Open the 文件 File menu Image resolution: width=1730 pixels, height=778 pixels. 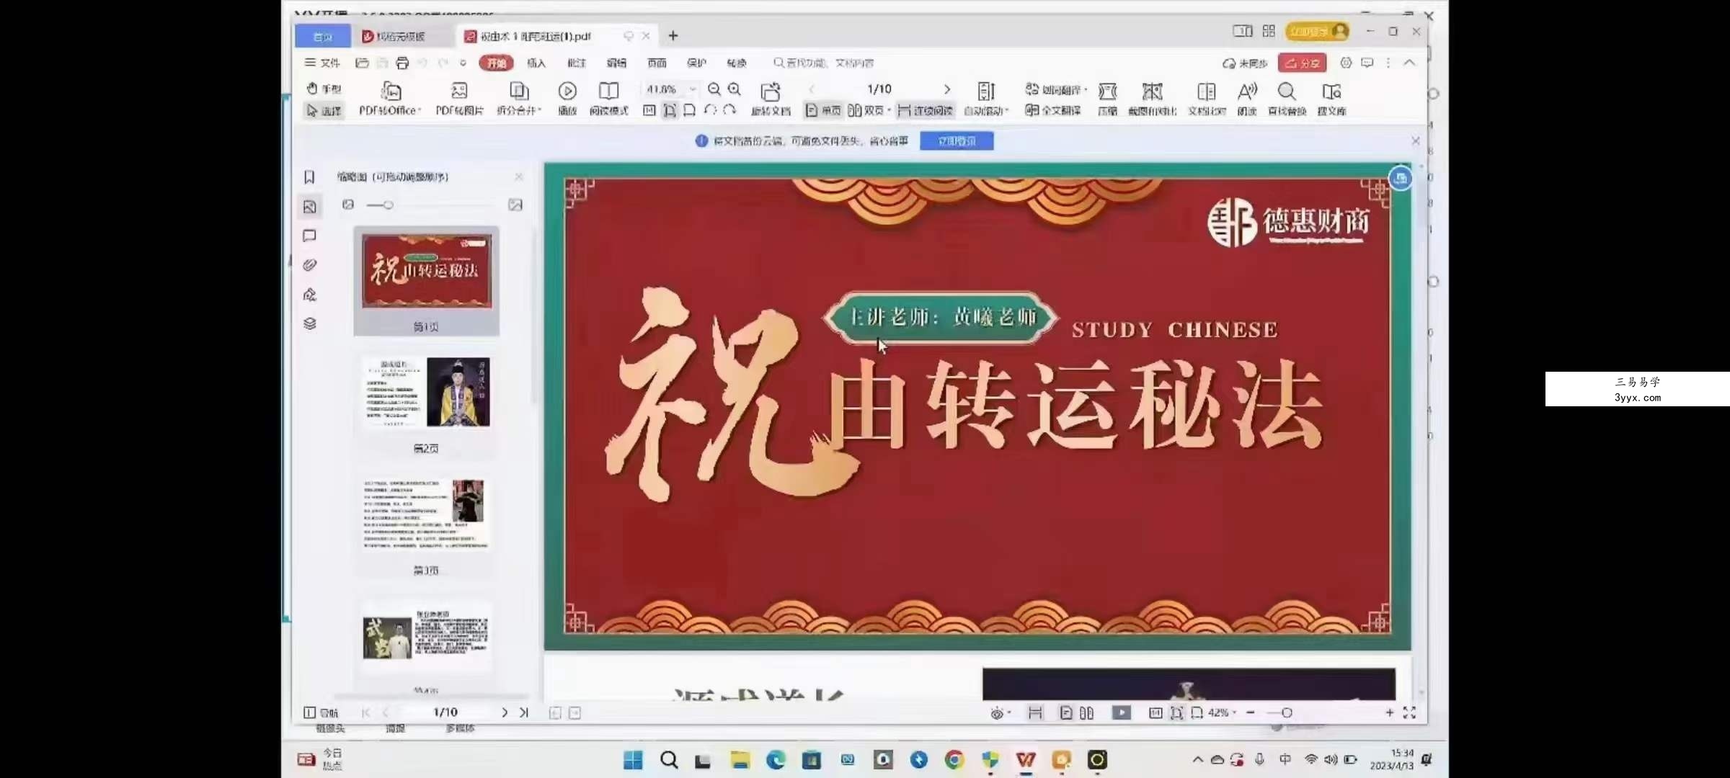pos(322,63)
